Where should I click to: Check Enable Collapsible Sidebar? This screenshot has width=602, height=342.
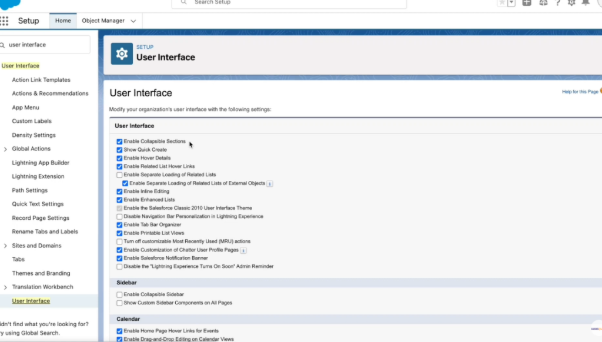(x=119, y=295)
